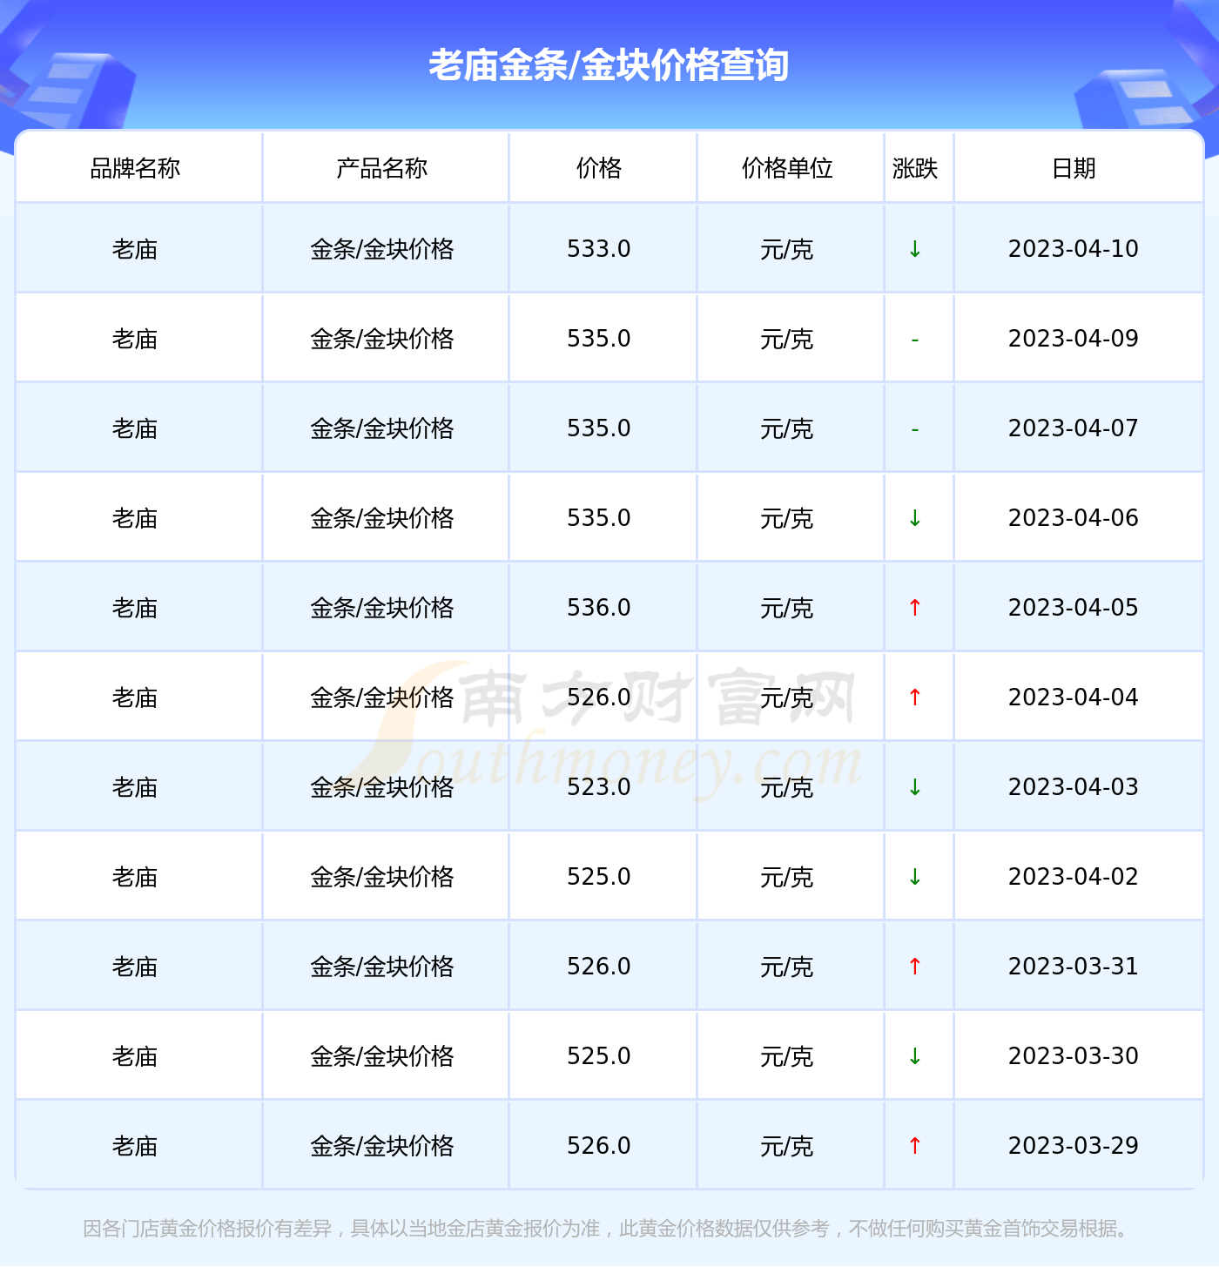Click the down arrow for 2023-04-10
This screenshot has height=1267, width=1219.
(915, 249)
